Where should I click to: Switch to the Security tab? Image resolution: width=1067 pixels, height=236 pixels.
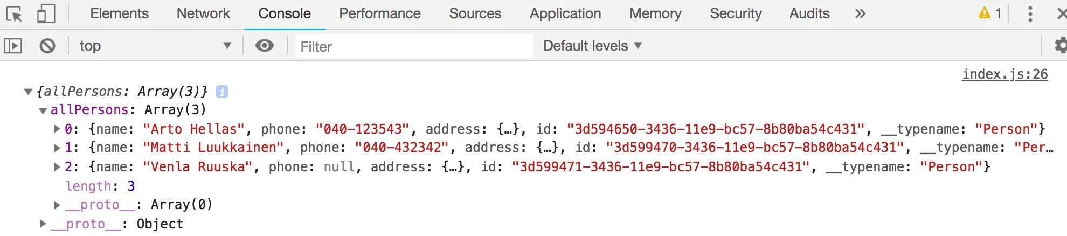click(x=736, y=13)
